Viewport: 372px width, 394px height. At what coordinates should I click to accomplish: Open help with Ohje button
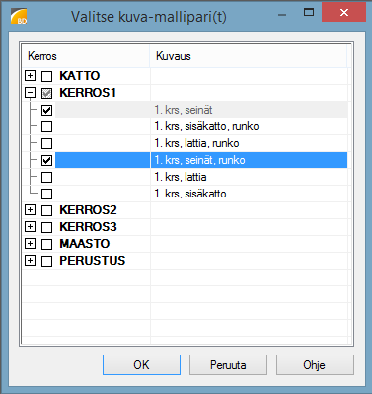[x=315, y=364]
